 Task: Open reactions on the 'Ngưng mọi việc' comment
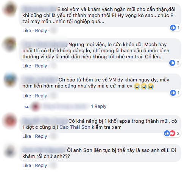coord(175,63)
